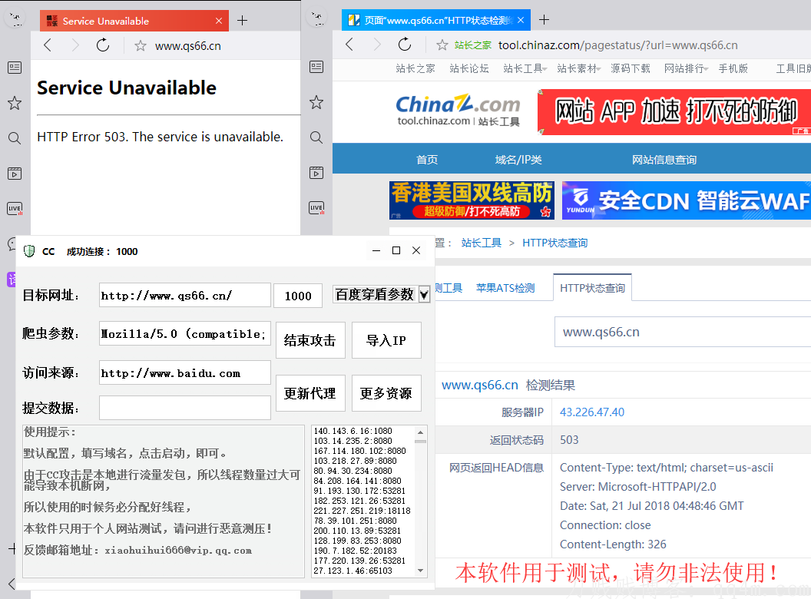The width and height of the screenshot is (811, 599).
Task: Open search icon in left browser sidebar
Action: (x=15, y=138)
